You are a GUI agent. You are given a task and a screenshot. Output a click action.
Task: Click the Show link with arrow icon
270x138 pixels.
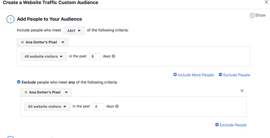pos(258,15)
